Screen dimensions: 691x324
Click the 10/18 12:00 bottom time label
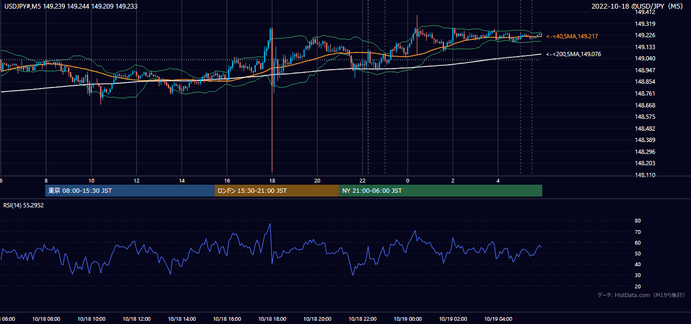[x=136, y=319]
